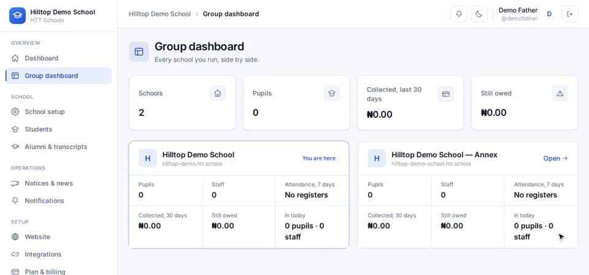
Task: Click the Hilltop Demo School graduation cap logo
Action: click(17, 15)
